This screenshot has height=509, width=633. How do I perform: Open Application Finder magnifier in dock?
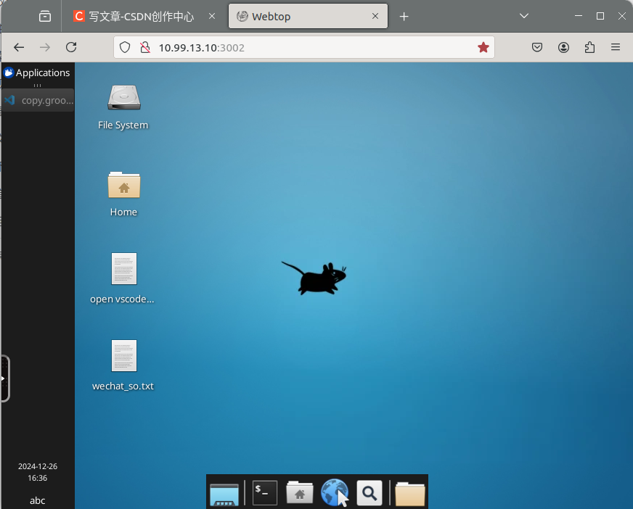369,493
